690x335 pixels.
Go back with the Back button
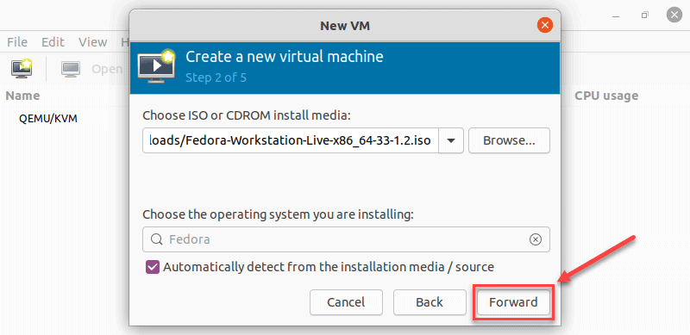tap(430, 302)
